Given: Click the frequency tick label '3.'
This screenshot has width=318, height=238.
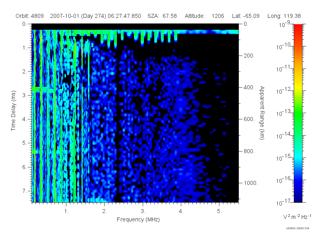Looking at the screenshot, I should click(x=143, y=211).
